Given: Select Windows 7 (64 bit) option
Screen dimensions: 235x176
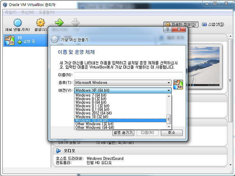Looking at the screenshot, I should 120,95.
